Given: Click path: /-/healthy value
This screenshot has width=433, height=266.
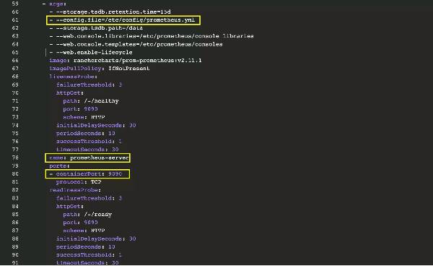Looking at the screenshot, I should click(x=101, y=101).
